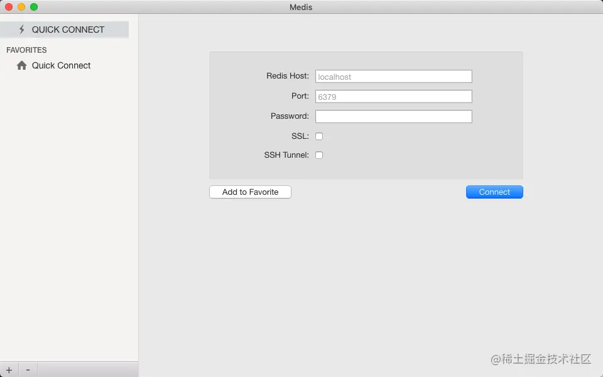
Task: Select QUICK CONNECT lightning bolt icon
Action: click(22, 30)
